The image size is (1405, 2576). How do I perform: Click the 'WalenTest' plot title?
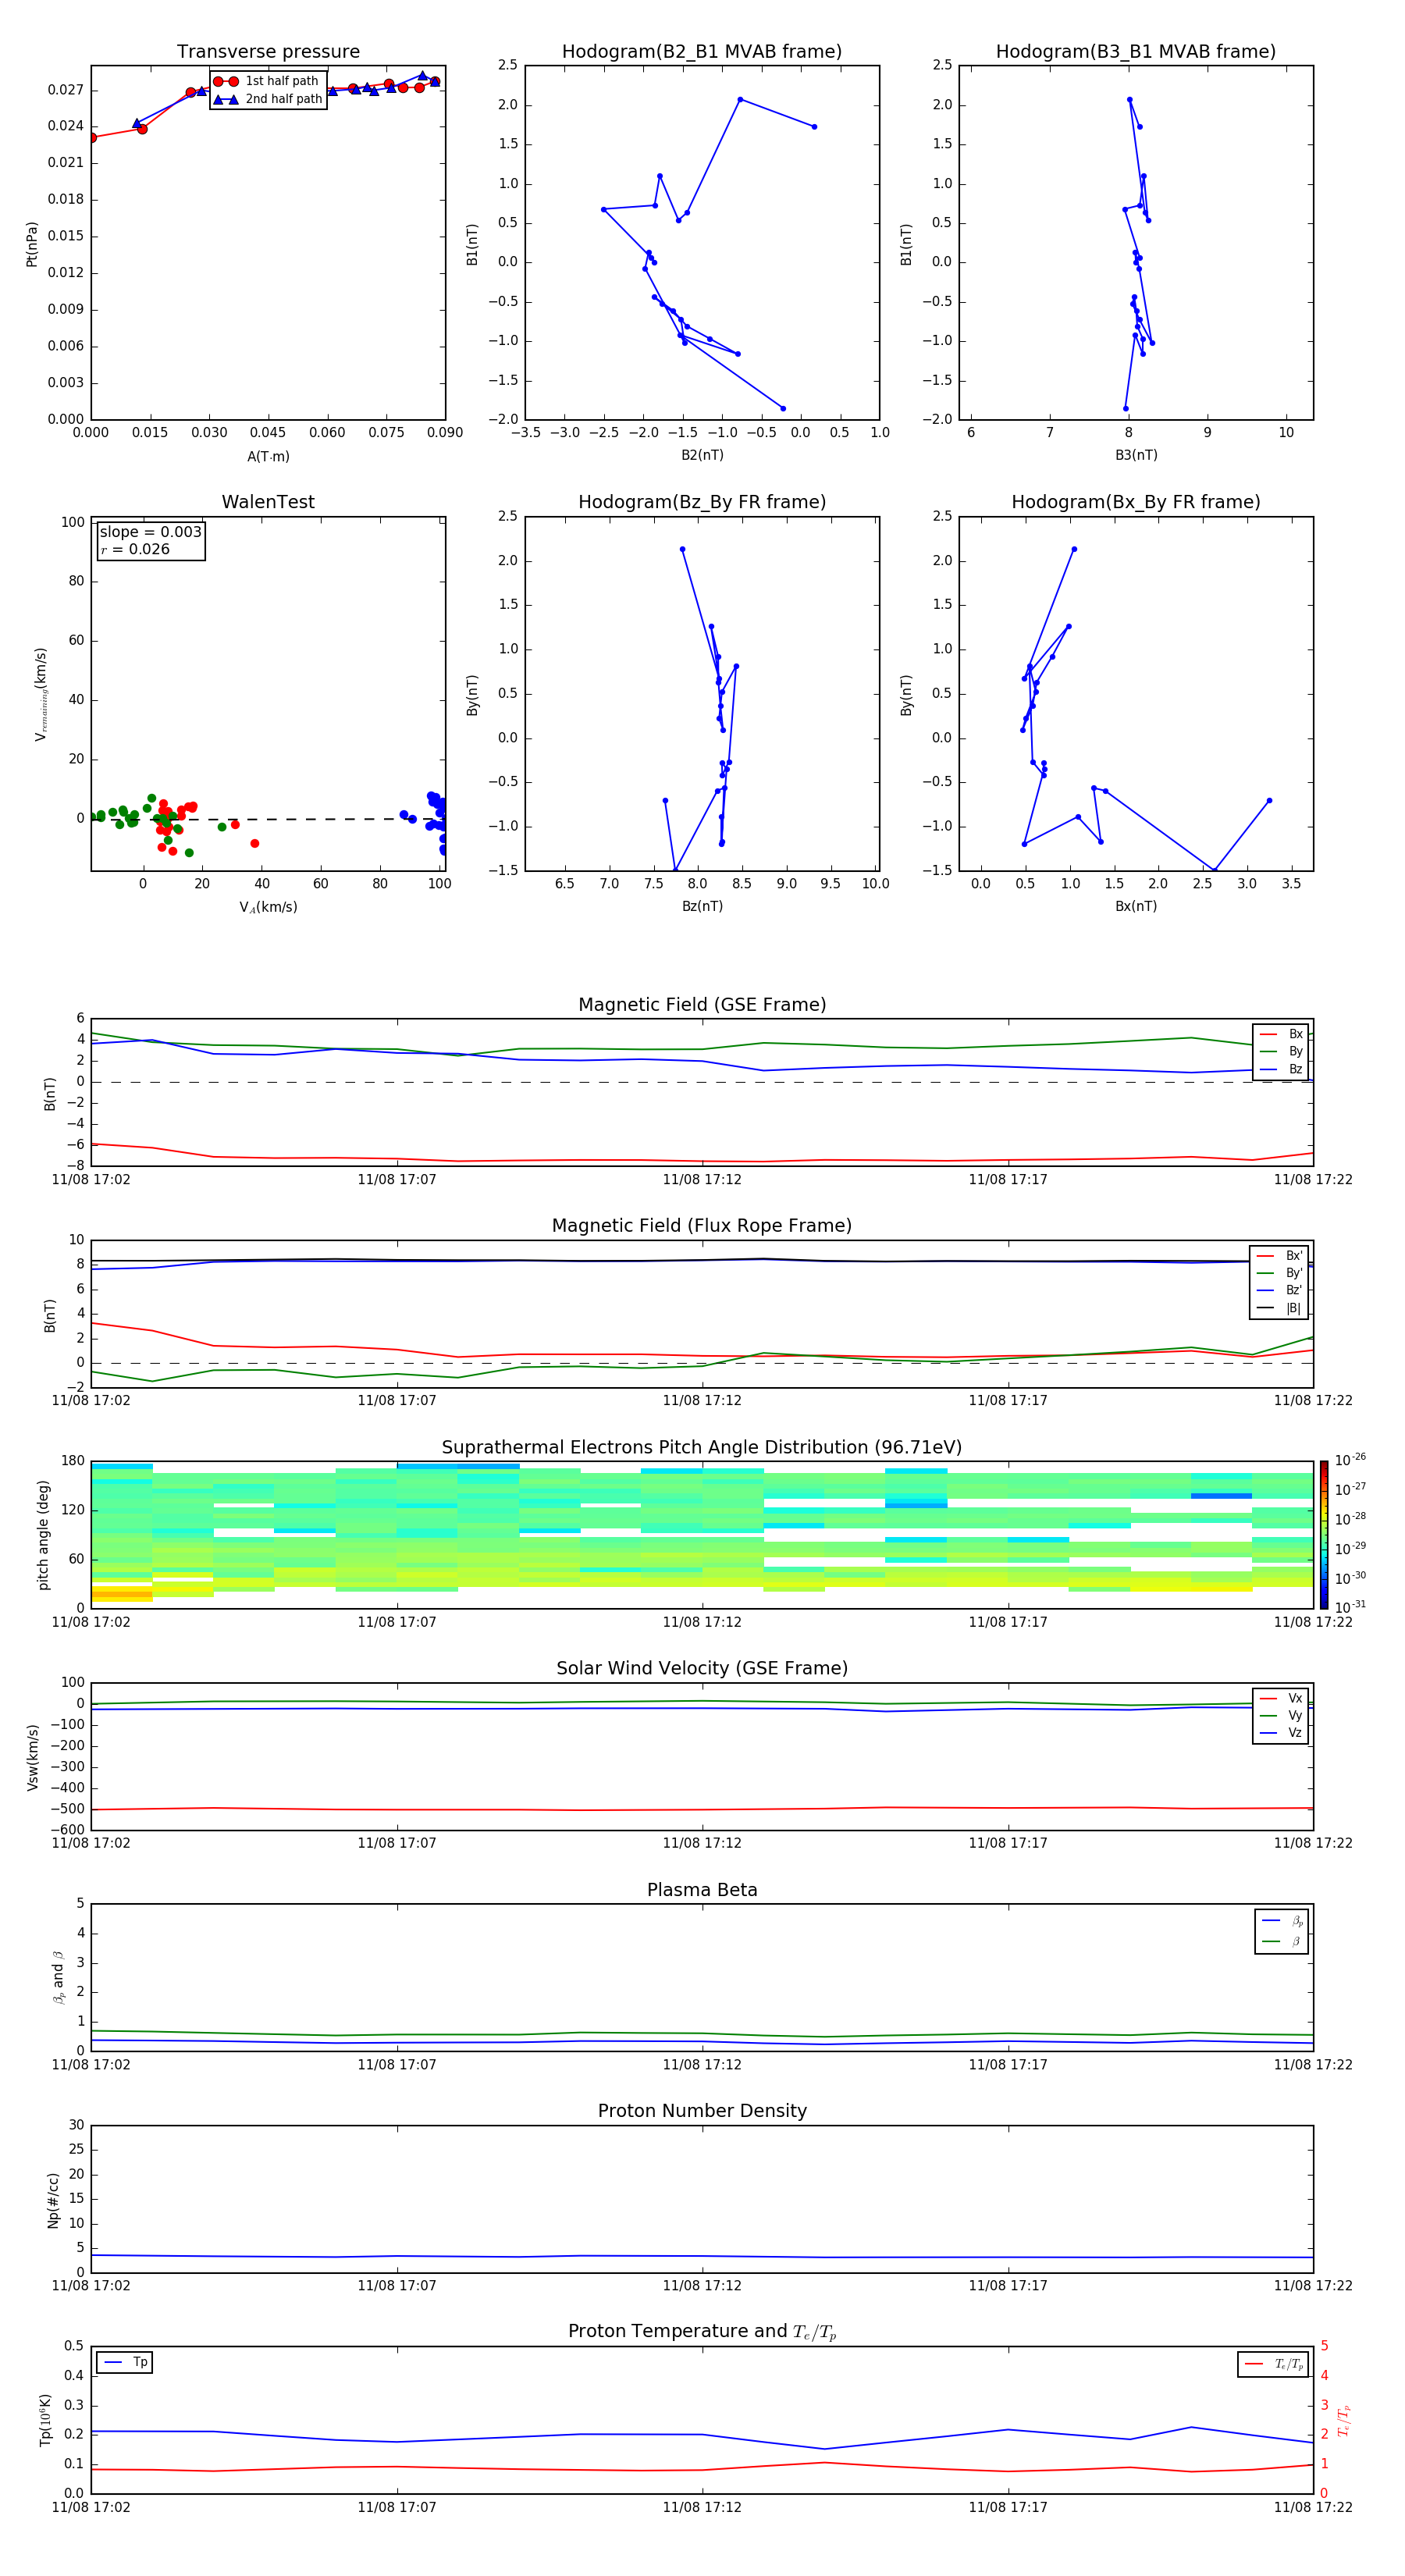coord(268,502)
